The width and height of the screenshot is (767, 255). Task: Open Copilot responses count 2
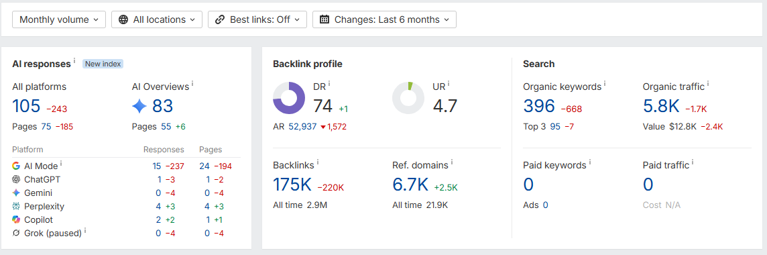(158, 220)
